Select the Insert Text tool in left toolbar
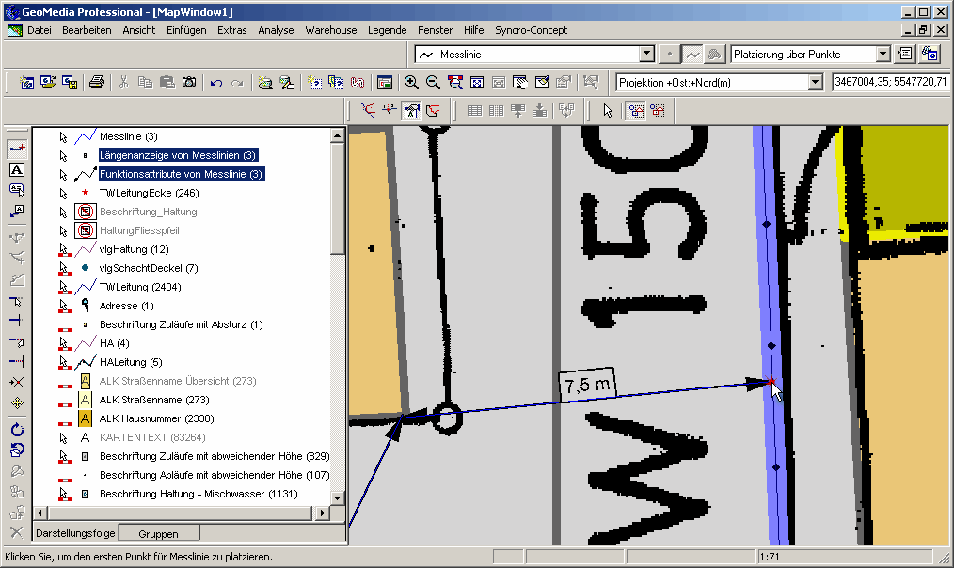Viewport: 954px width, 568px height. pos(16,170)
